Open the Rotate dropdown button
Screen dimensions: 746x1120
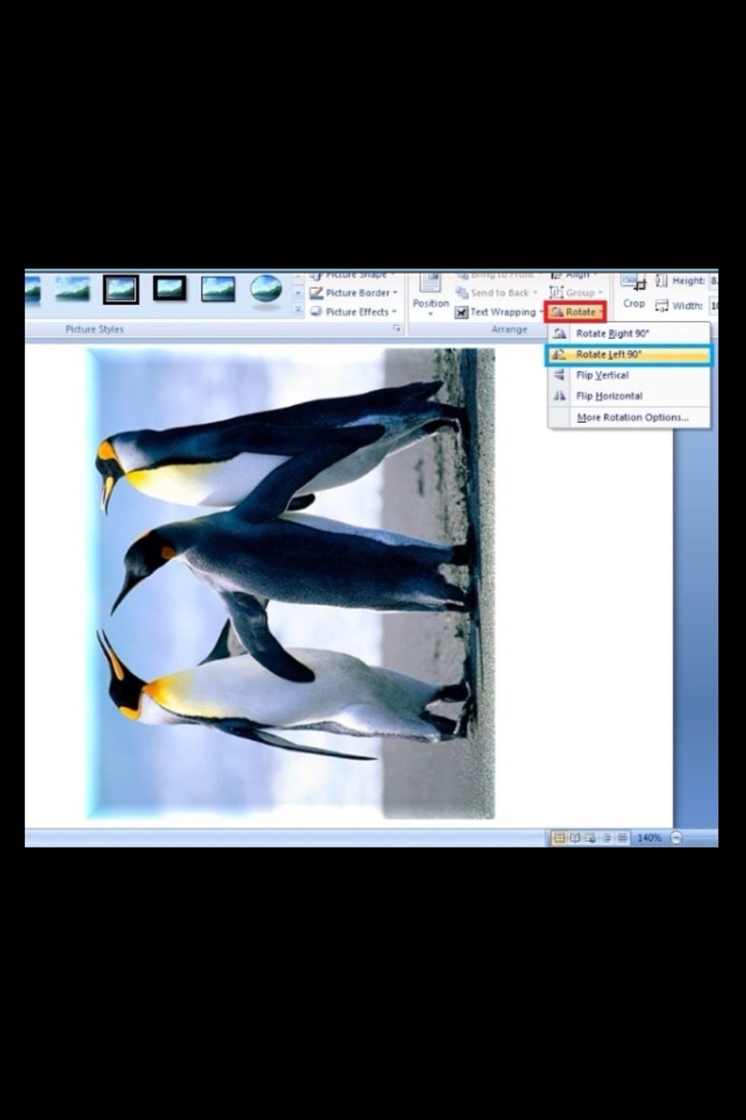[x=575, y=312]
